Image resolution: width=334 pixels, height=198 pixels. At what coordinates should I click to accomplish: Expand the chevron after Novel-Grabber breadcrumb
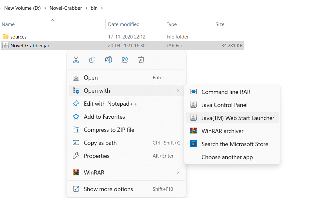[x=86, y=8]
